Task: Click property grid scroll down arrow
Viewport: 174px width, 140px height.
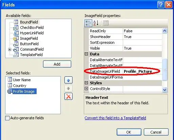Action: (165, 90)
